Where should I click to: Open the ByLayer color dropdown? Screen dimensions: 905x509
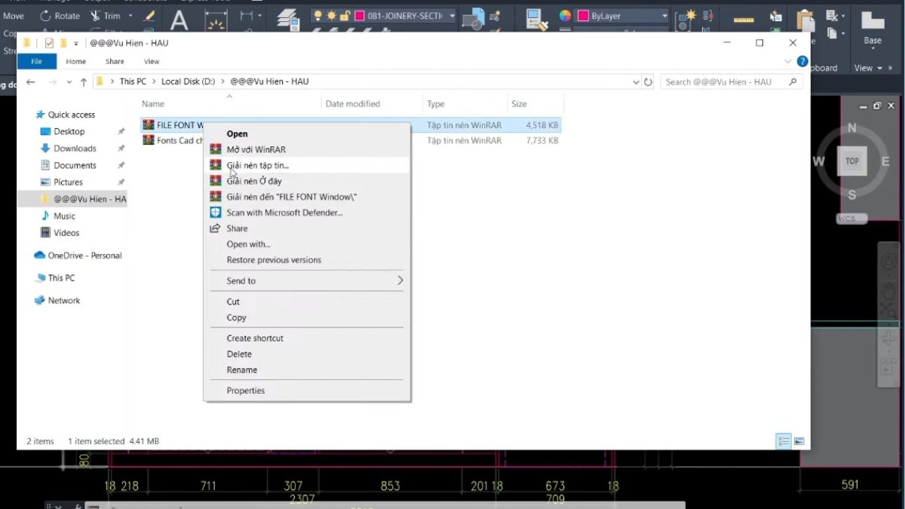pyautogui.click(x=664, y=15)
